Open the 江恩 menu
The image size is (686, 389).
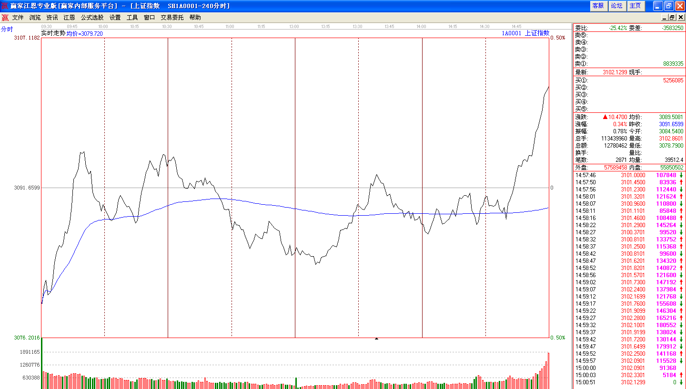point(70,18)
